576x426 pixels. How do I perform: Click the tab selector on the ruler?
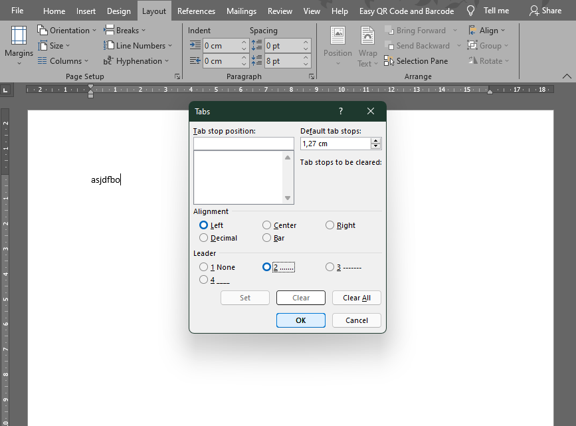pos(5,90)
